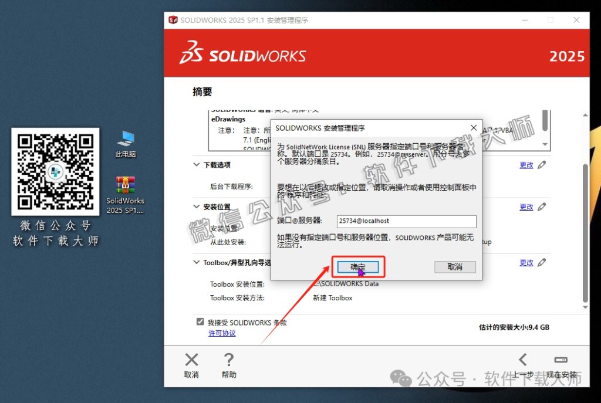Click the 确定 button in the dialog
The height and width of the screenshot is (403, 601).
357,267
